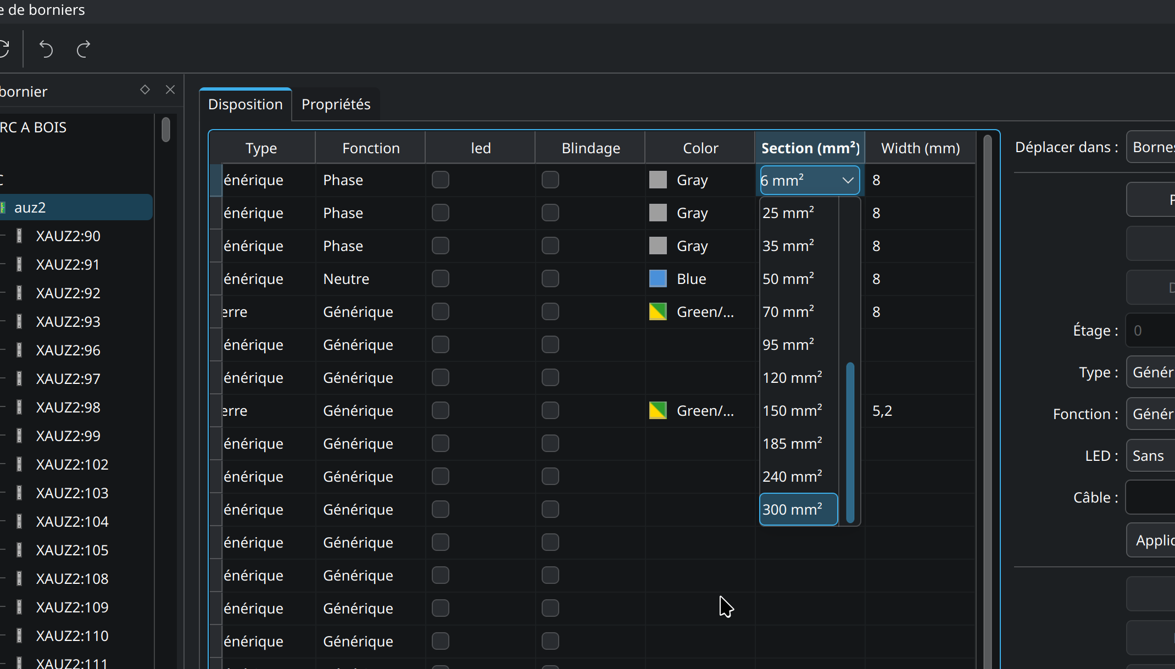Select terminal icon next to XAUZ2:90
Viewport: 1175px width, 669px height.
coord(20,236)
